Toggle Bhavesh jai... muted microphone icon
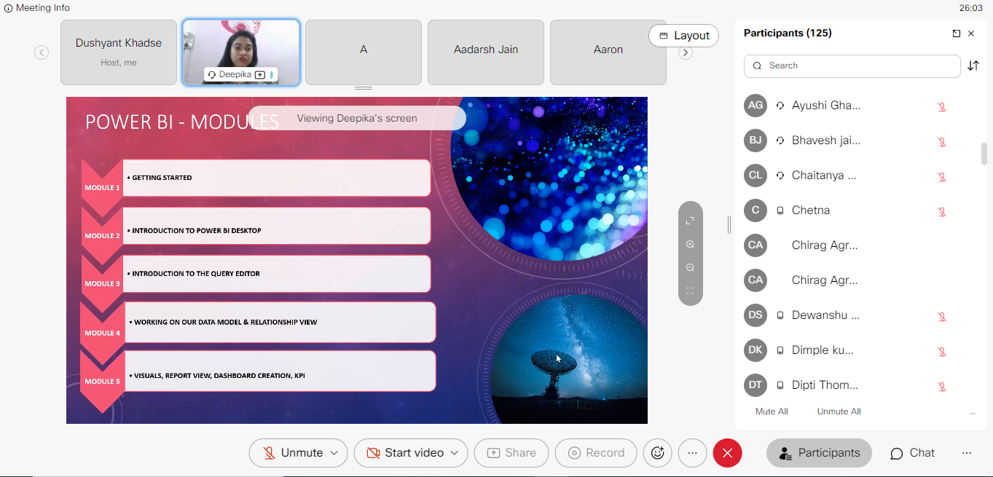Image resolution: width=993 pixels, height=477 pixels. click(x=942, y=142)
